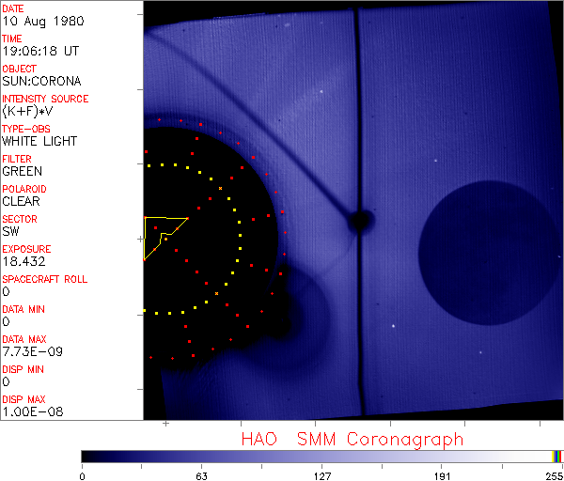Click the 255 color bar label
Image resolution: width=564 pixels, height=481 pixels.
pyautogui.click(x=555, y=476)
